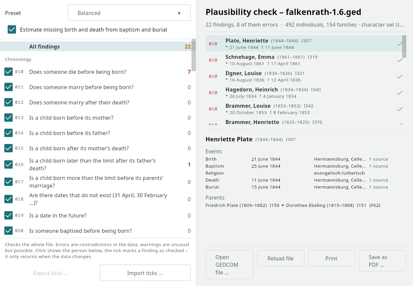
Task: Toggle estimate missing birth and death checkbox
Action: click(x=12, y=29)
